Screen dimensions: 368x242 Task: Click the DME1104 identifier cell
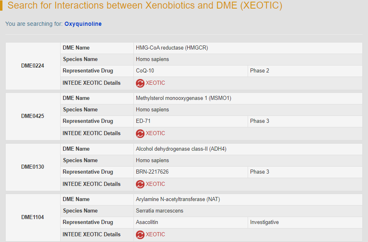point(33,217)
